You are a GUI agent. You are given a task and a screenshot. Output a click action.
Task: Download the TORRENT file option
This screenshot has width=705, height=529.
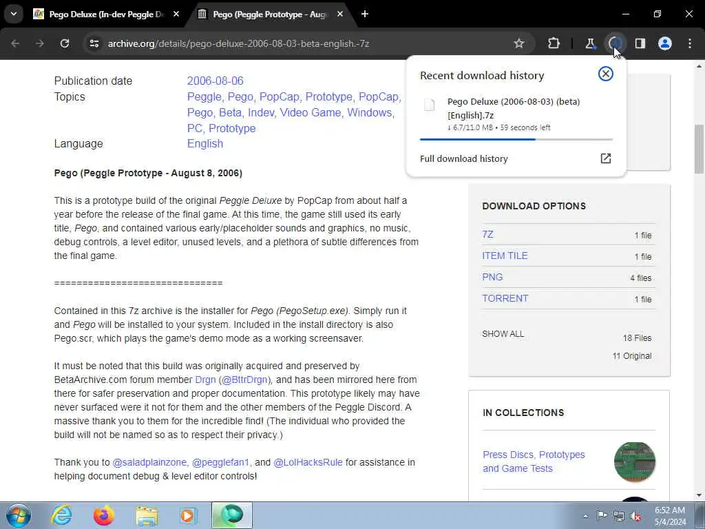point(505,298)
